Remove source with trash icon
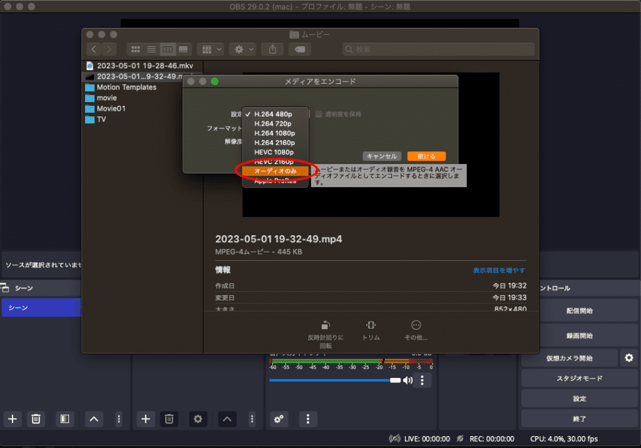The width and height of the screenshot is (641, 448). click(169, 419)
